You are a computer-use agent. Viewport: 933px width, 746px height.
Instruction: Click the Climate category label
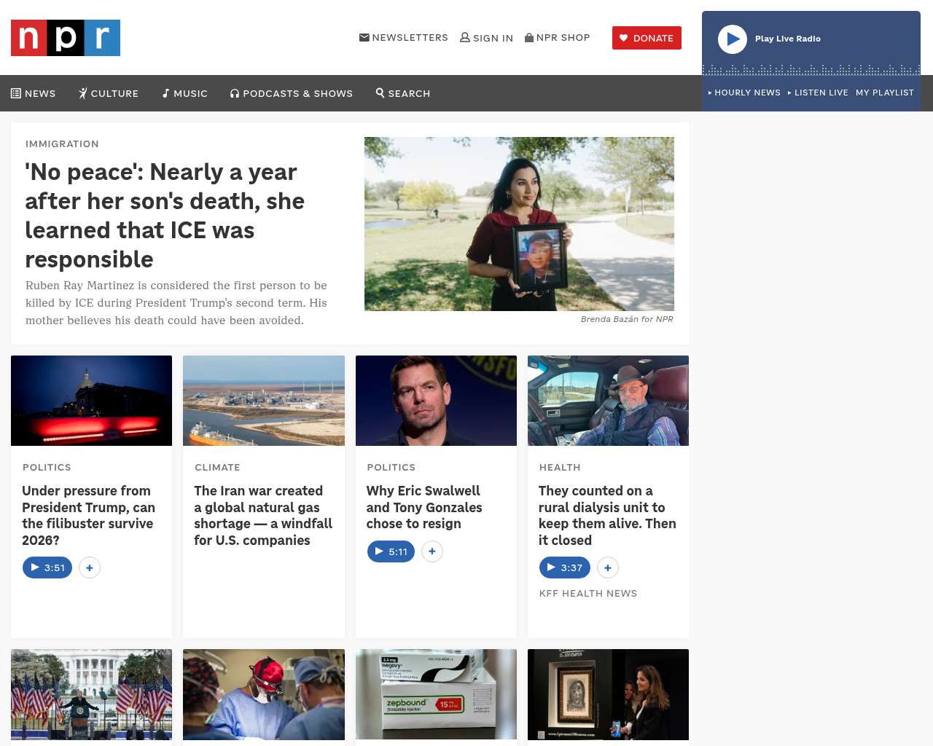coord(217,467)
